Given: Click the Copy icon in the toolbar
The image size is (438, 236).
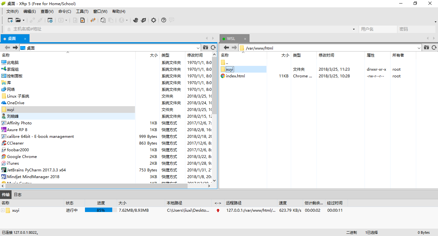Looking at the screenshot, I should (x=103, y=20).
